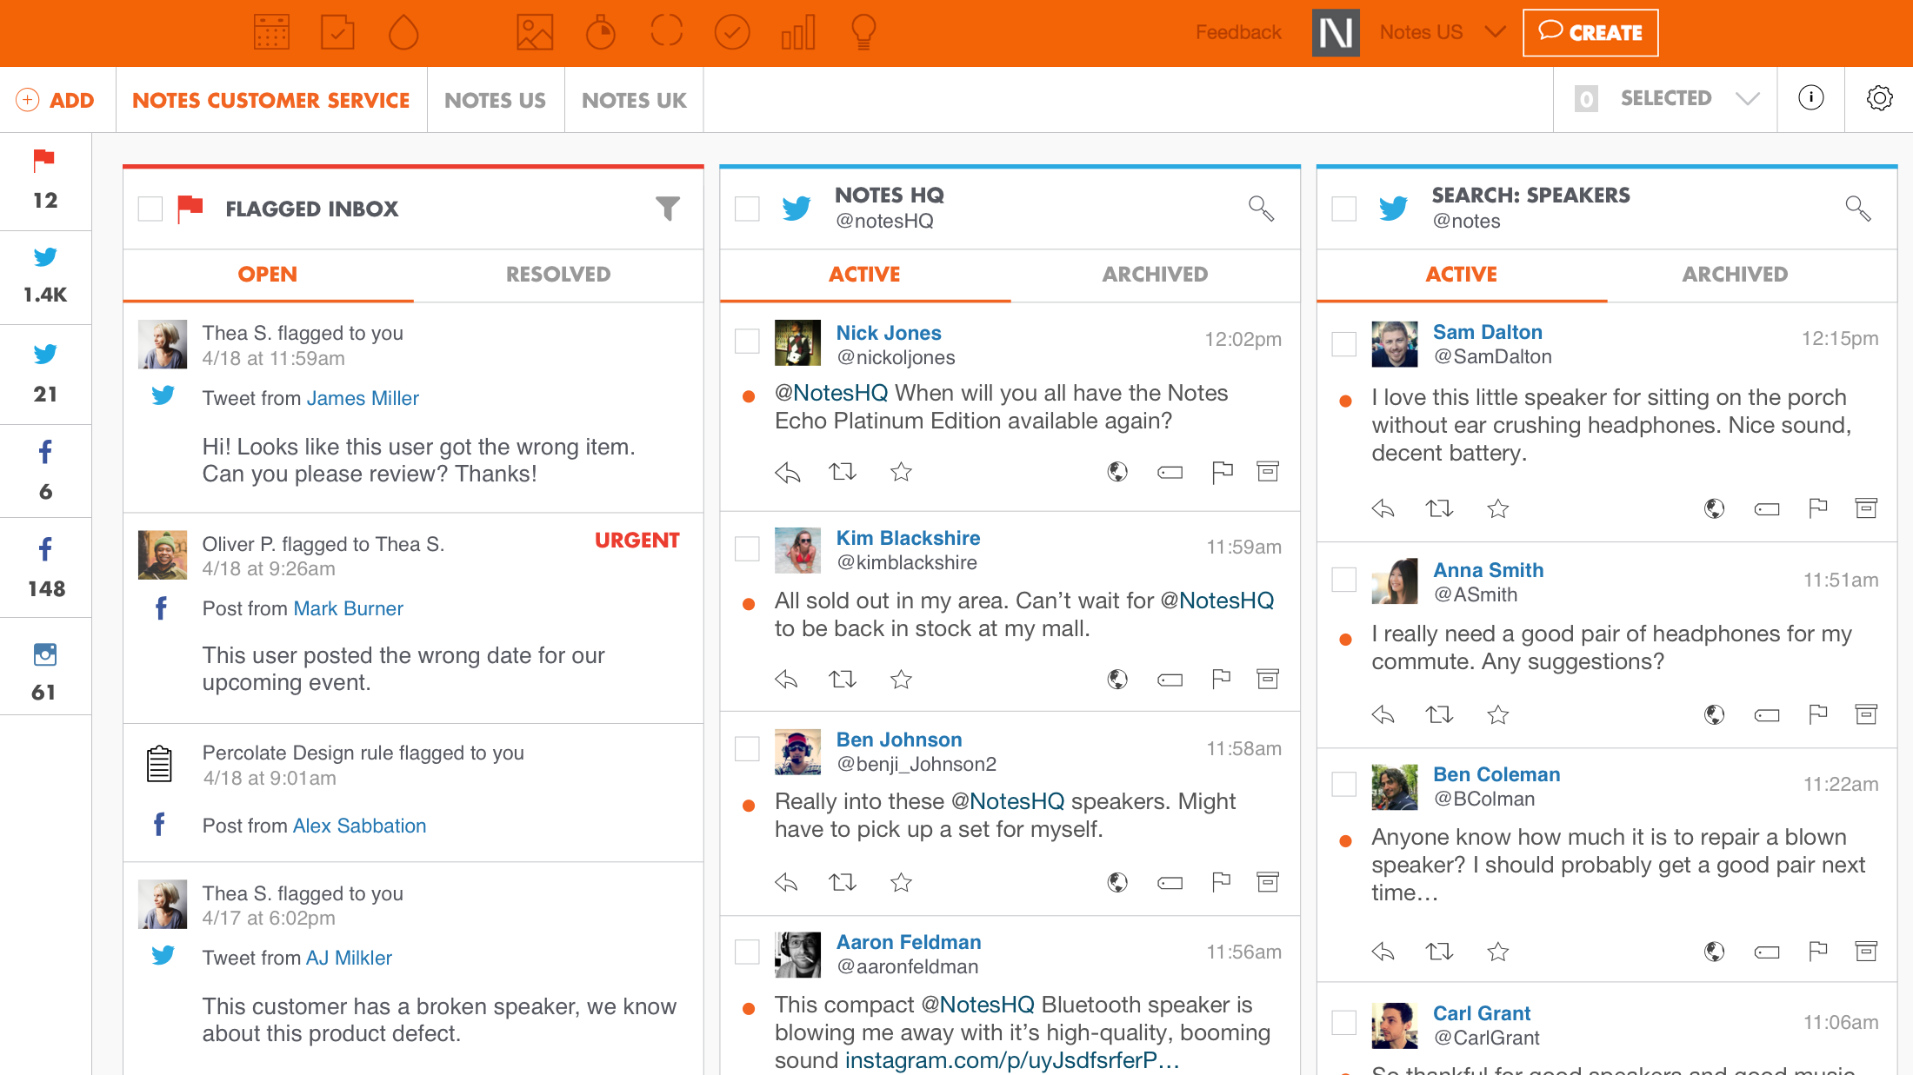Screen dimensions: 1913x1075
Task: Switch to Notes UK tab
Action: tap(634, 100)
